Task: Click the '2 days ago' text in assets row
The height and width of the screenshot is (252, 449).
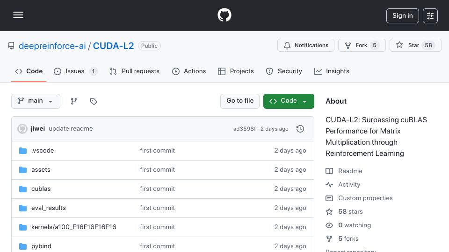Action: [290, 170]
